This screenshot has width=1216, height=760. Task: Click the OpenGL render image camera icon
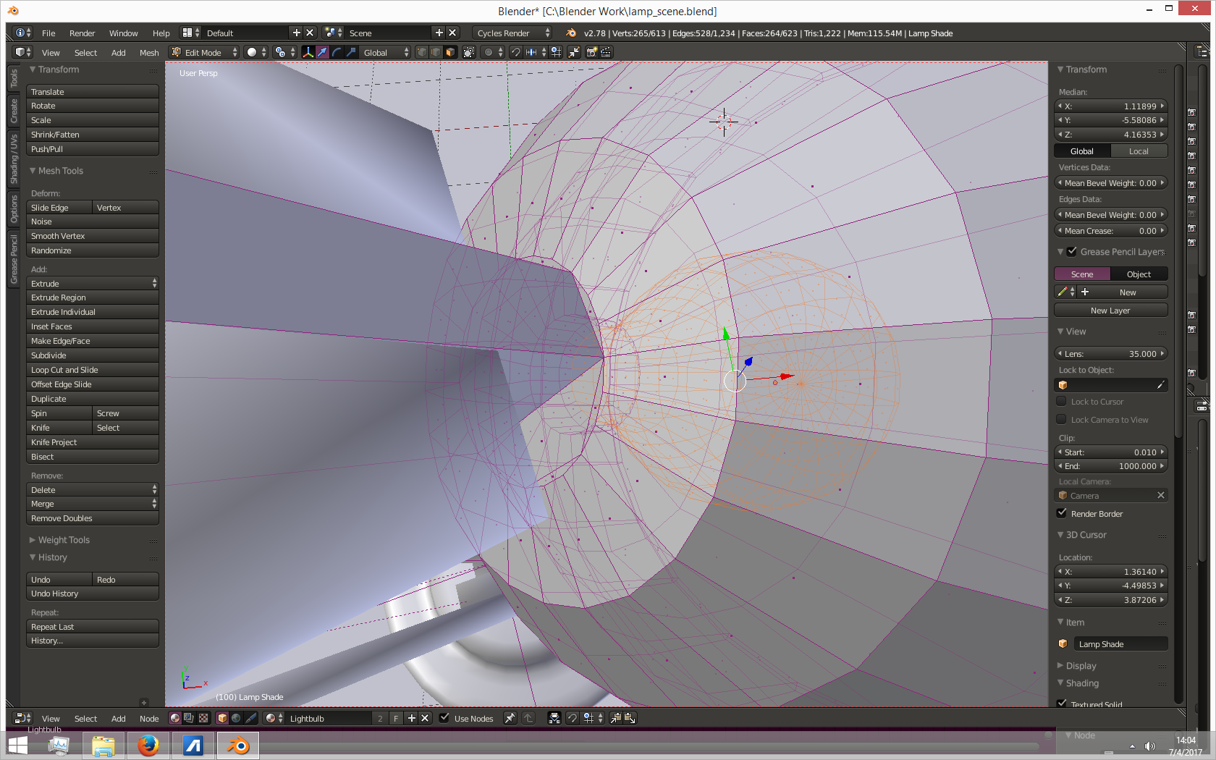pyautogui.click(x=591, y=52)
